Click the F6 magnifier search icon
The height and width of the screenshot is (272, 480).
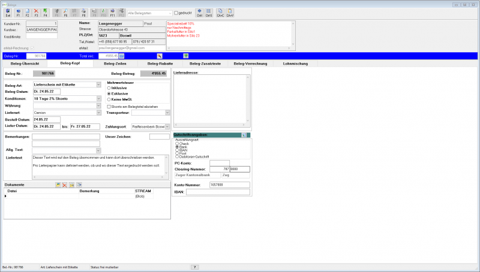[65, 13]
